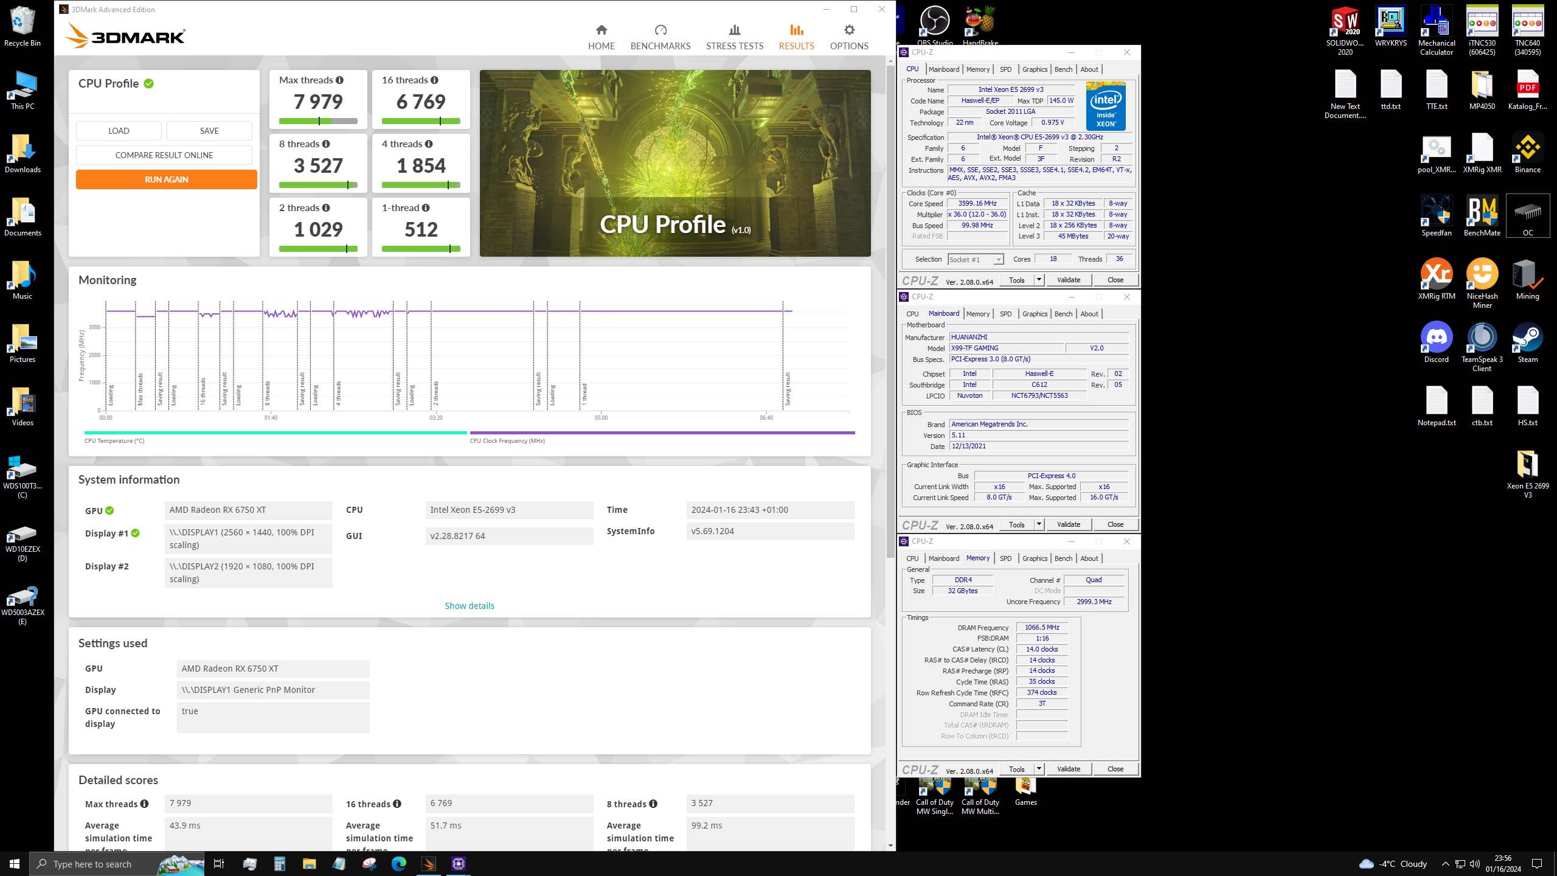Screen dimensions: 1557x876
Task: Click Close button in the Memory CPU-Z window
Action: click(1115, 769)
